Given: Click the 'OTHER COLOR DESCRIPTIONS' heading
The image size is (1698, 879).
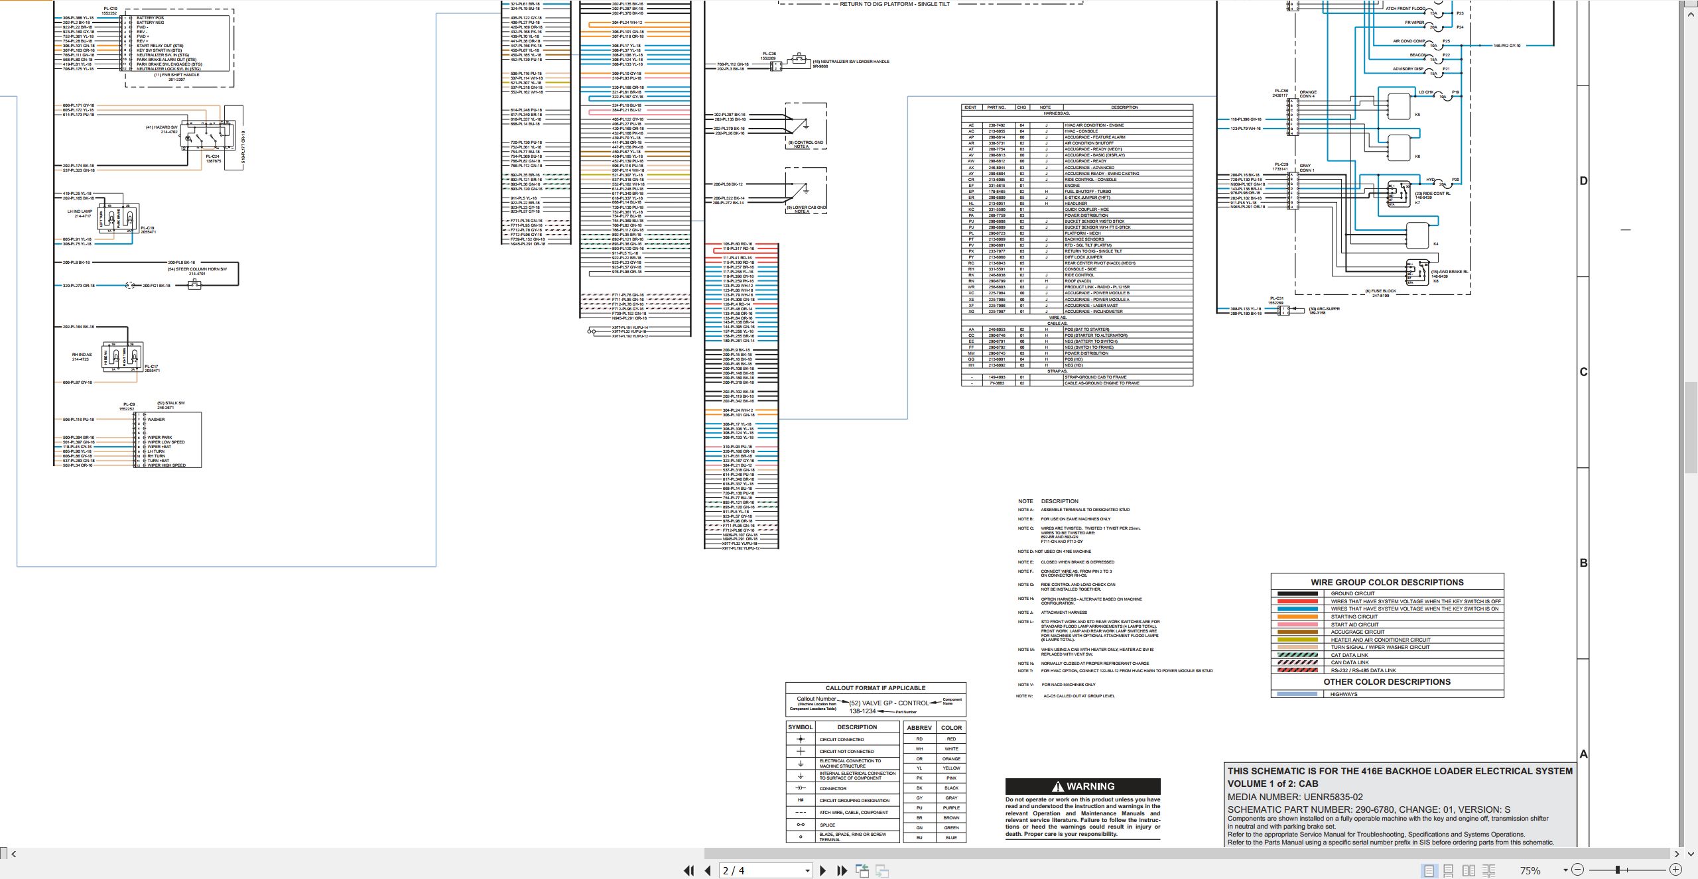Looking at the screenshot, I should pos(1387,681).
